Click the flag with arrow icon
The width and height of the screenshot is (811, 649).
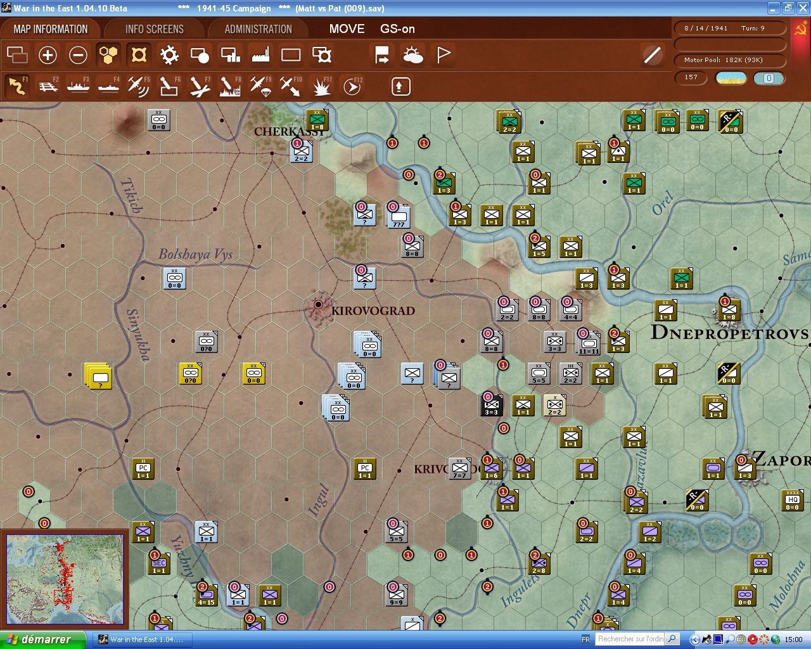click(x=382, y=55)
